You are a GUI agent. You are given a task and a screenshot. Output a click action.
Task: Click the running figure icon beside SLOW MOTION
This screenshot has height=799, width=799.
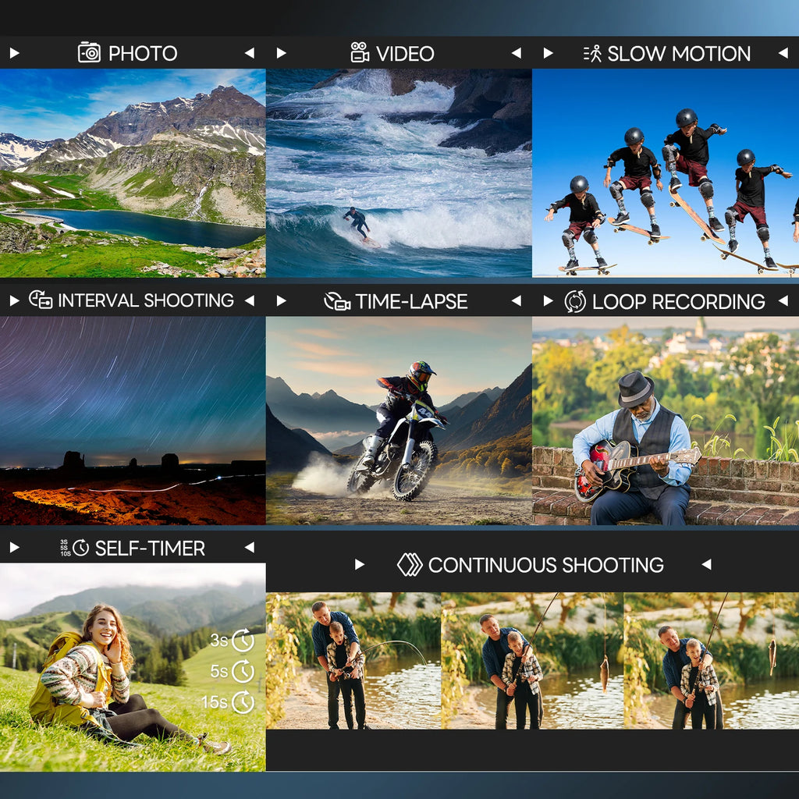(592, 53)
